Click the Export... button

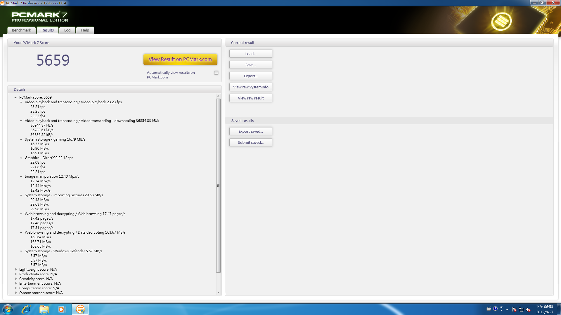tap(251, 76)
